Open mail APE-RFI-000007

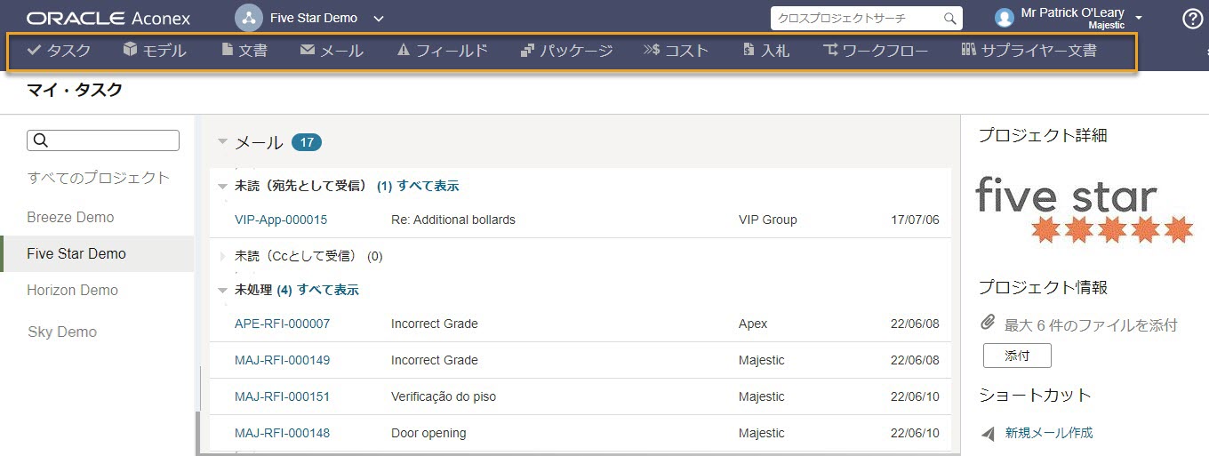tap(282, 324)
